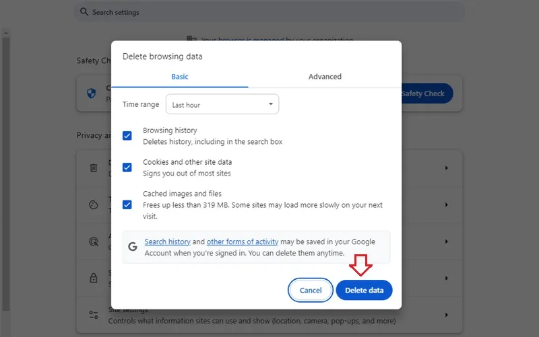539x337 pixels.
Task: Select the Basic tab
Action: [x=180, y=77]
